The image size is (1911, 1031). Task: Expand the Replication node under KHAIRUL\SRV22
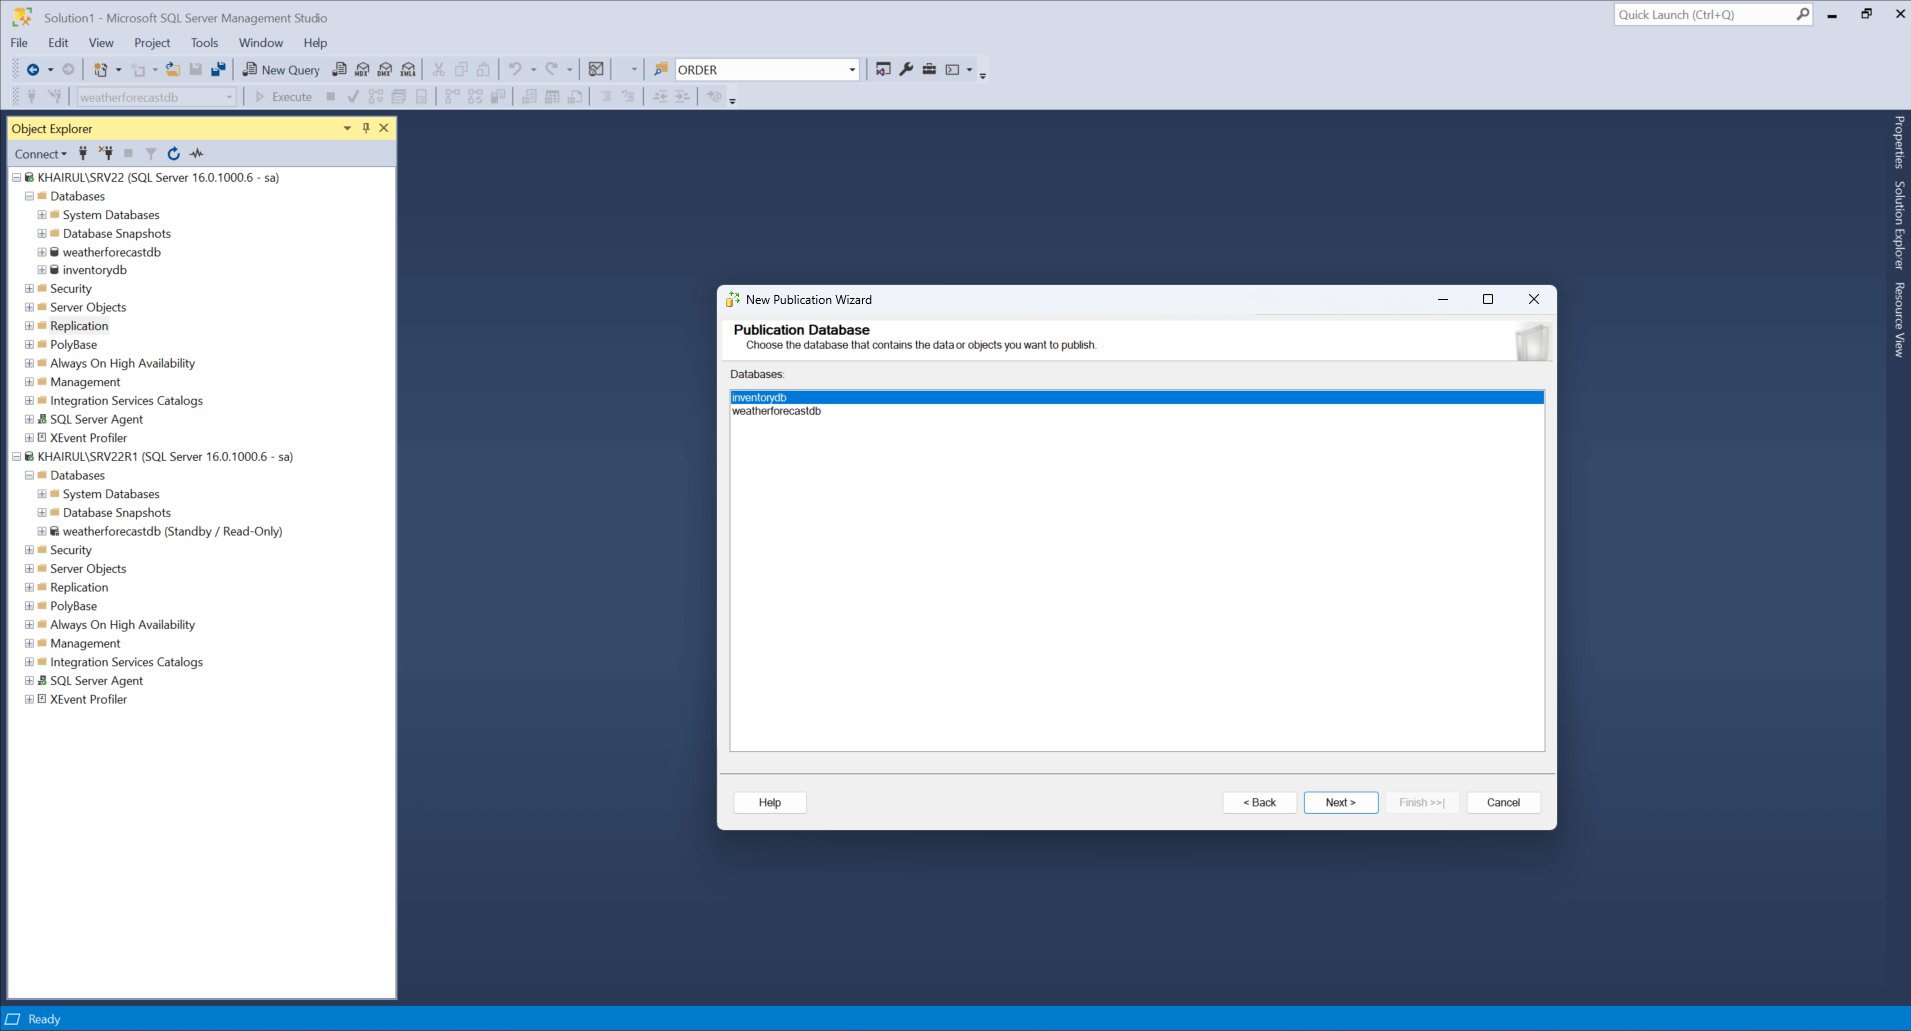[29, 326]
